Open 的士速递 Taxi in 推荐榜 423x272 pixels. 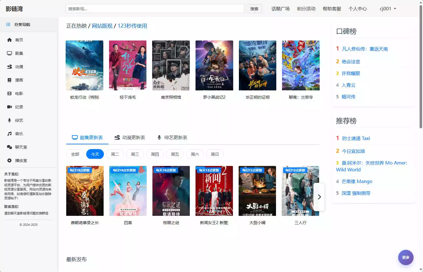[x=356, y=138]
